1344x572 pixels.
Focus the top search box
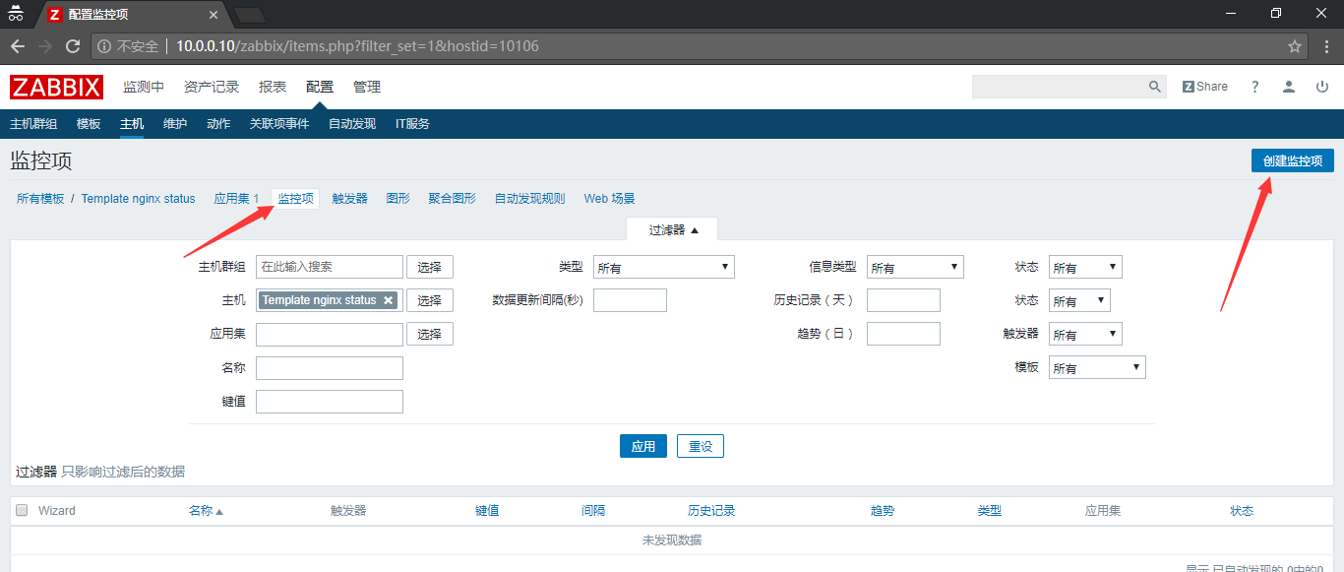[1059, 87]
